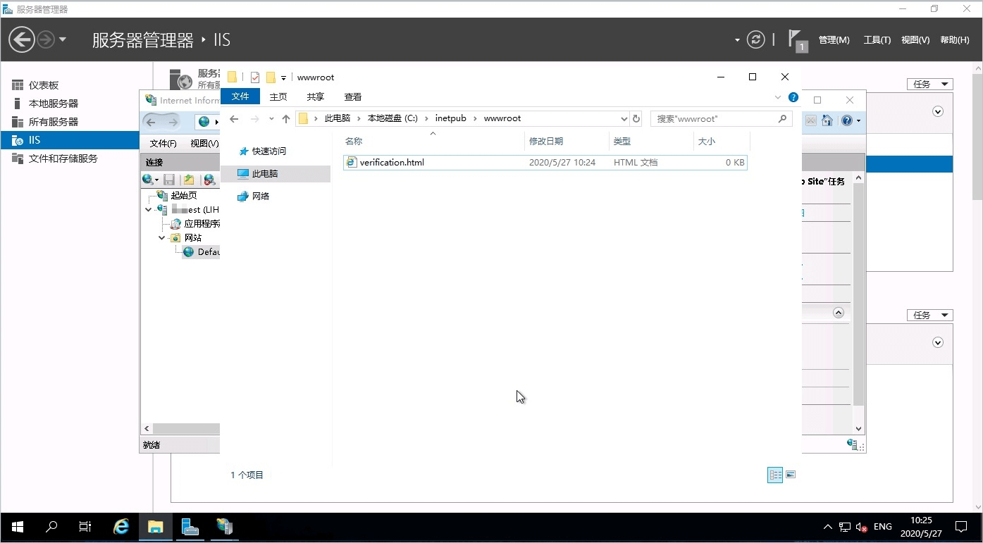Screen dimensions: 983x543
Task: Click the properties icon in quick access toolbar
Action: pyautogui.click(x=255, y=77)
